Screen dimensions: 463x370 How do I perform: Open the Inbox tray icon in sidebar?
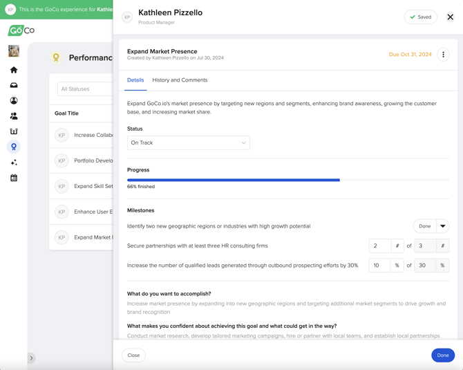[x=14, y=85]
